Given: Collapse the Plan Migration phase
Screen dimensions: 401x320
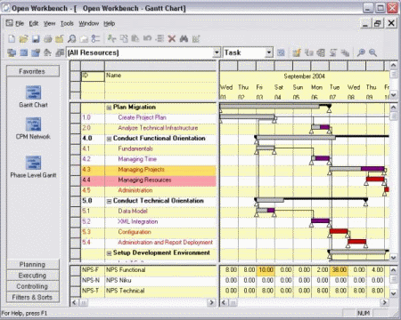Looking at the screenshot, I should coord(109,108).
